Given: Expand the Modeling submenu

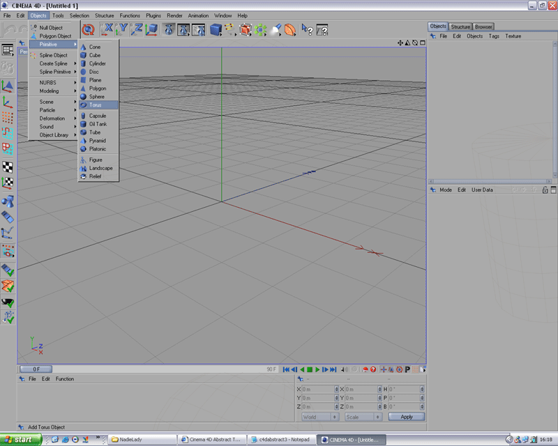Looking at the screenshot, I should [54, 91].
